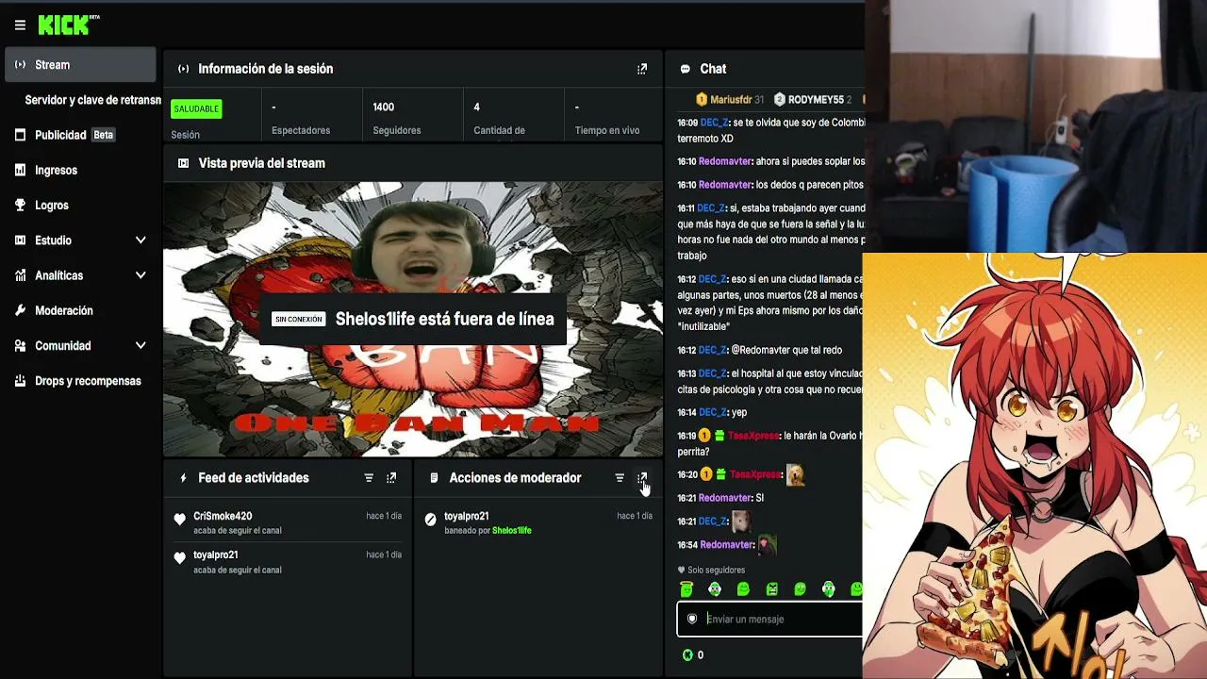The width and height of the screenshot is (1207, 679).
Task: Open Logros via its trophy icon
Action: [20, 206]
